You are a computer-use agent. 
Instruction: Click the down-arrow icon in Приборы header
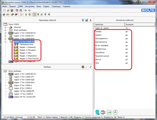pos(83,67)
